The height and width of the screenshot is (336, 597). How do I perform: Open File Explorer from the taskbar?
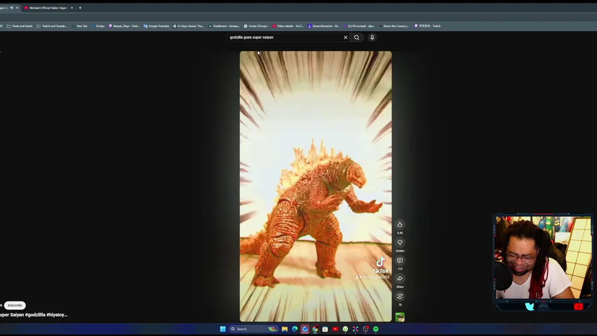click(285, 329)
